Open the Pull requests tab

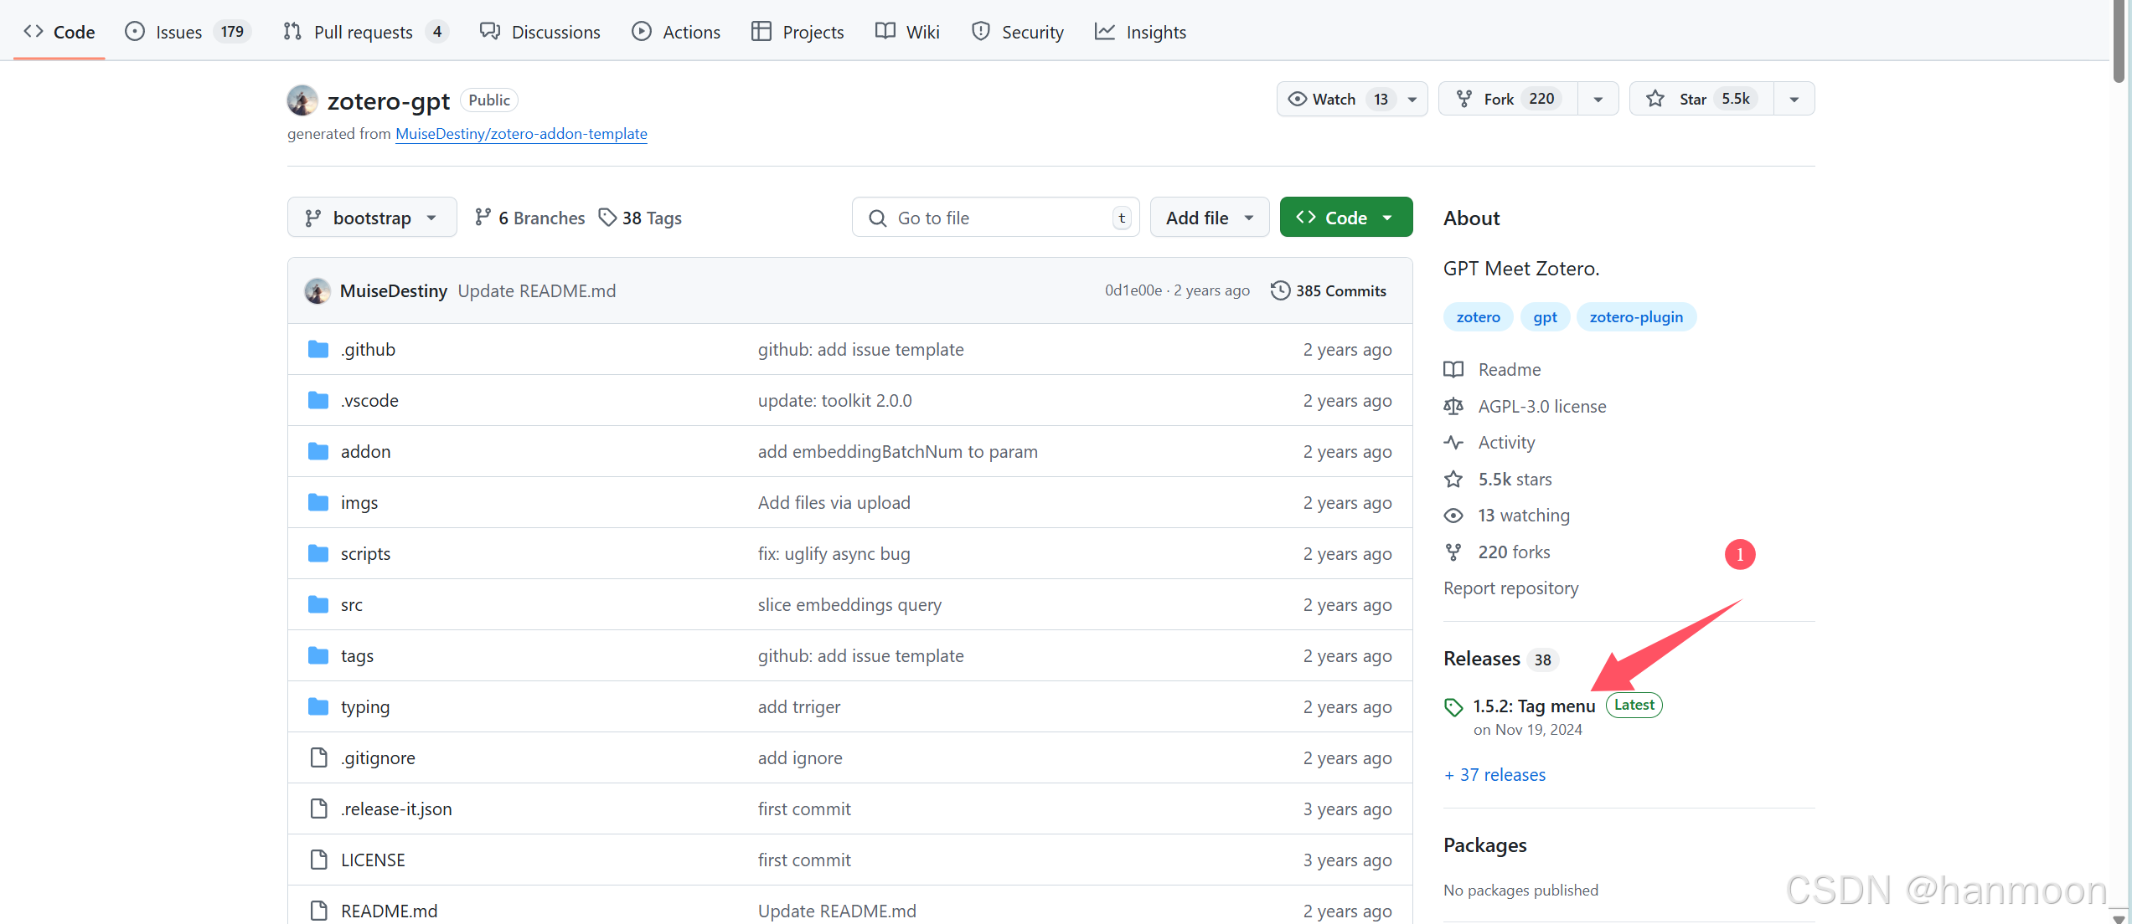(364, 32)
